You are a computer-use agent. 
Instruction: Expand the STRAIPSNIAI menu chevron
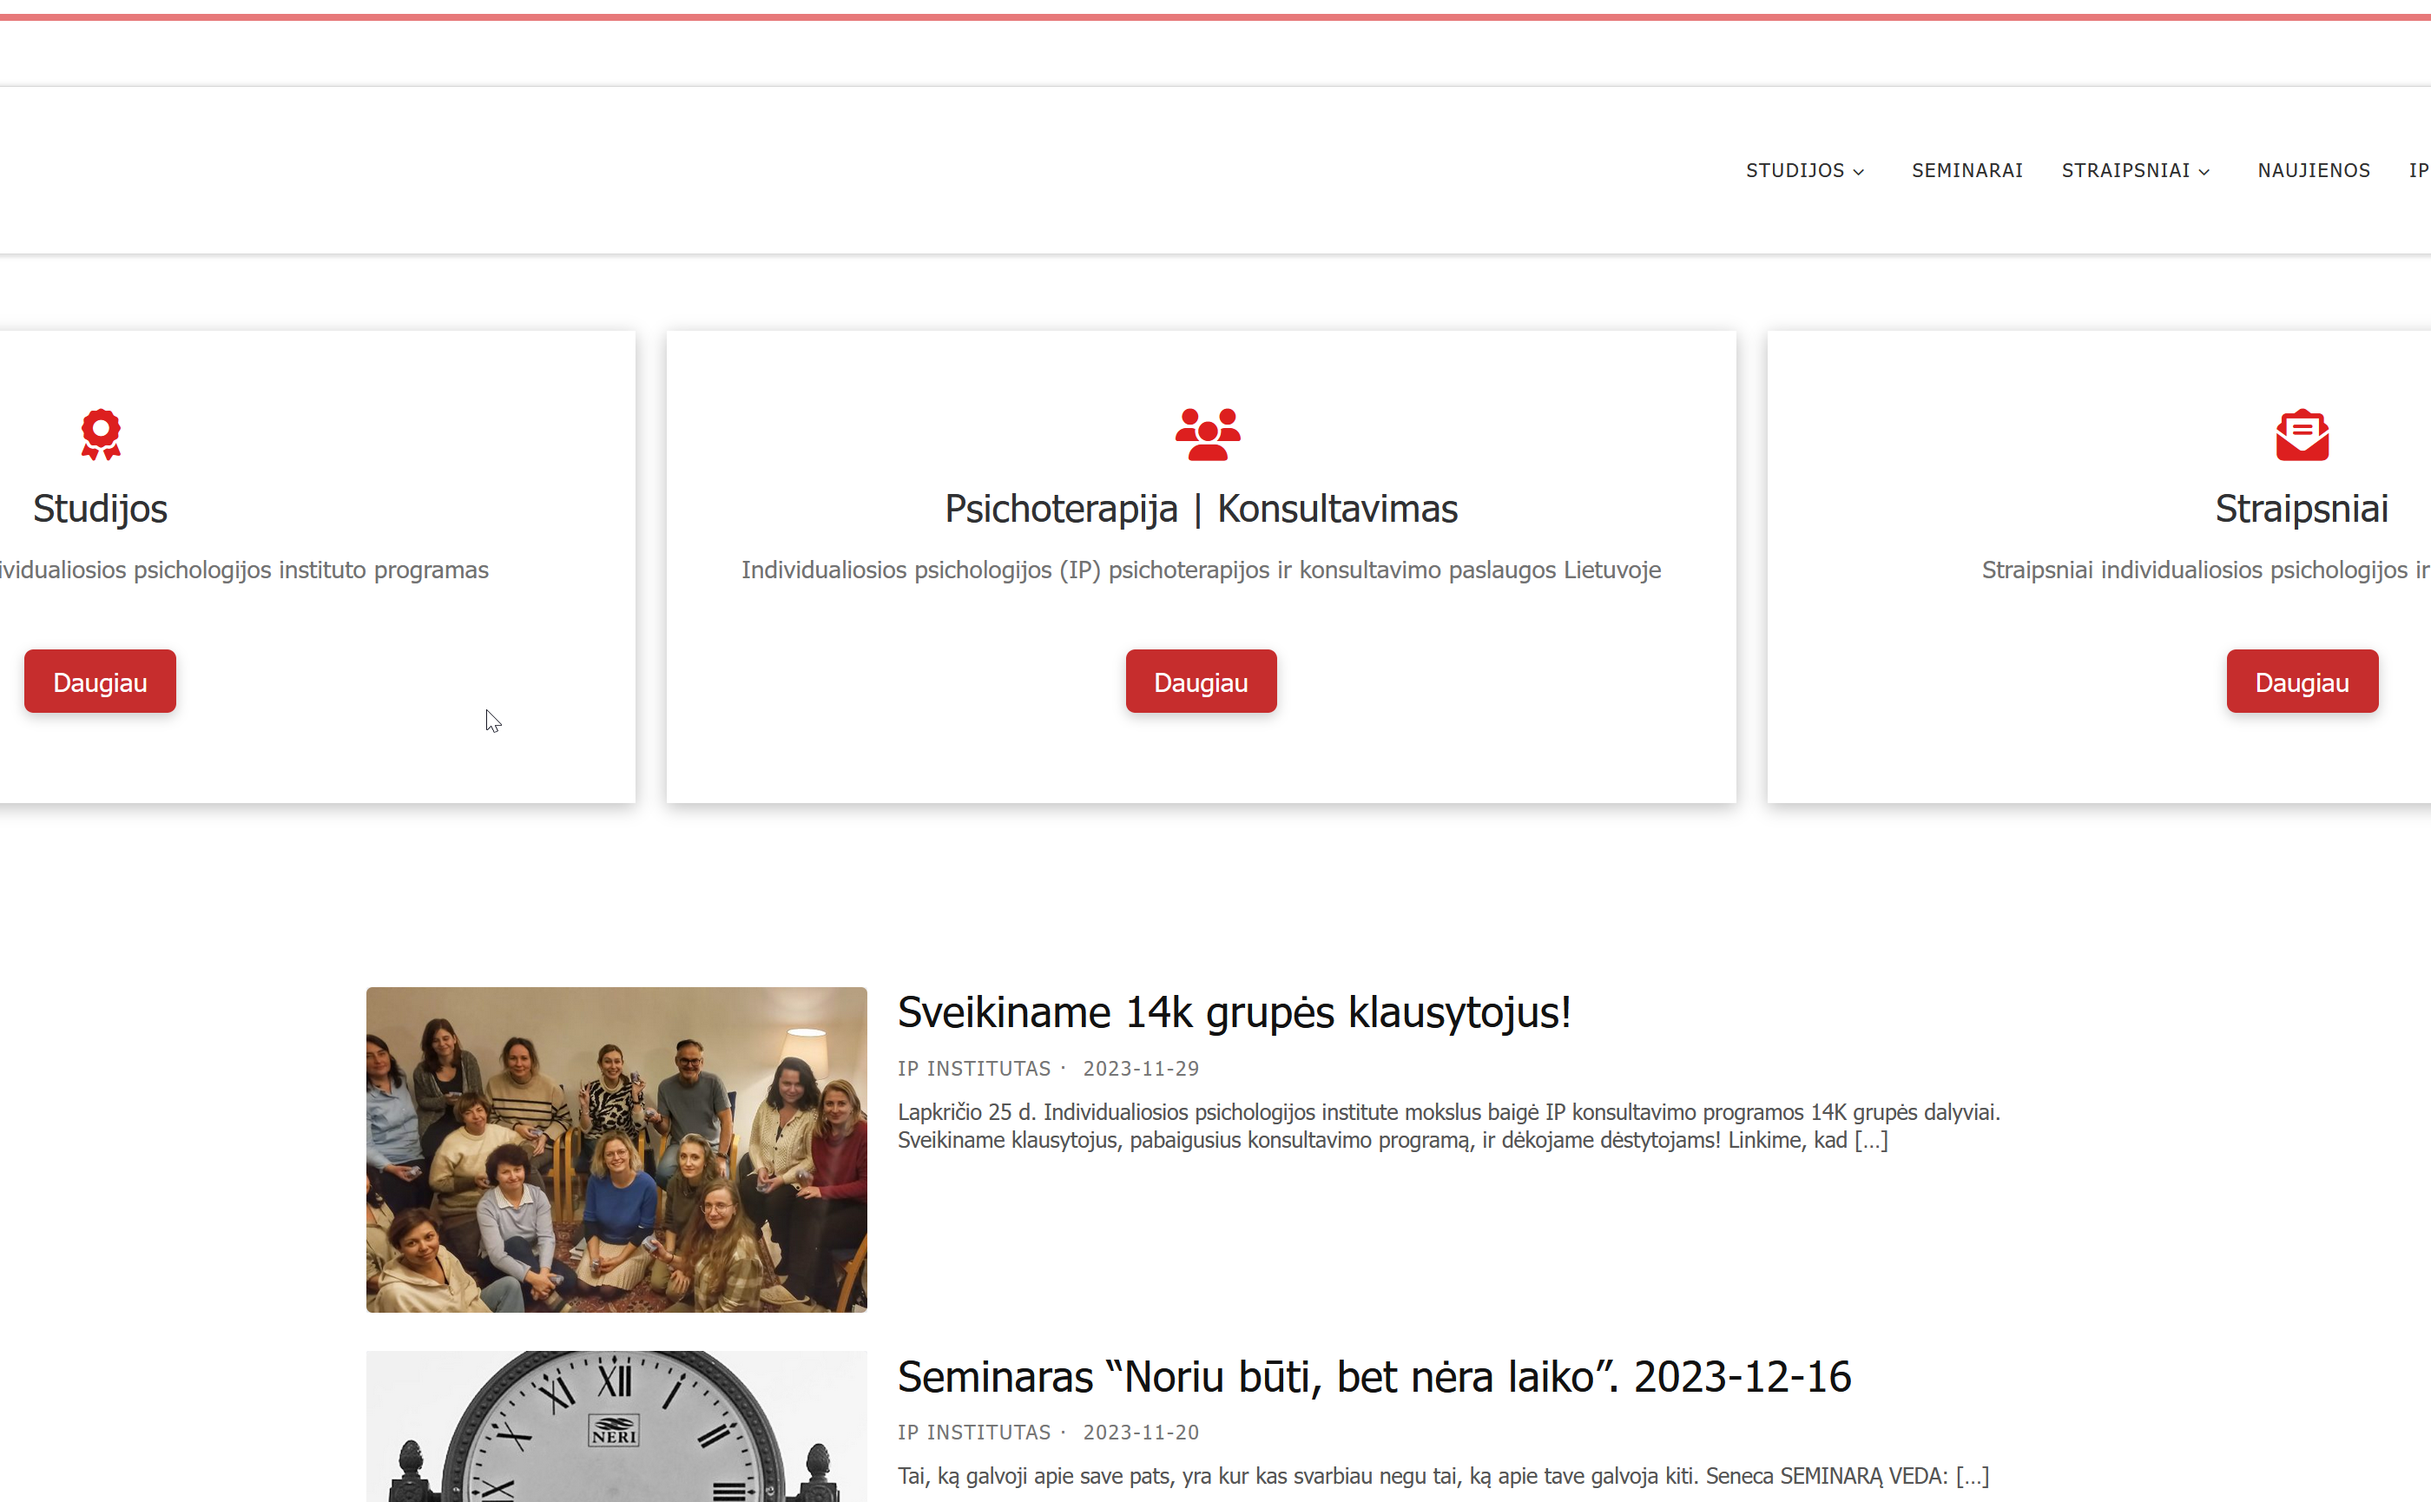pyautogui.click(x=2204, y=172)
